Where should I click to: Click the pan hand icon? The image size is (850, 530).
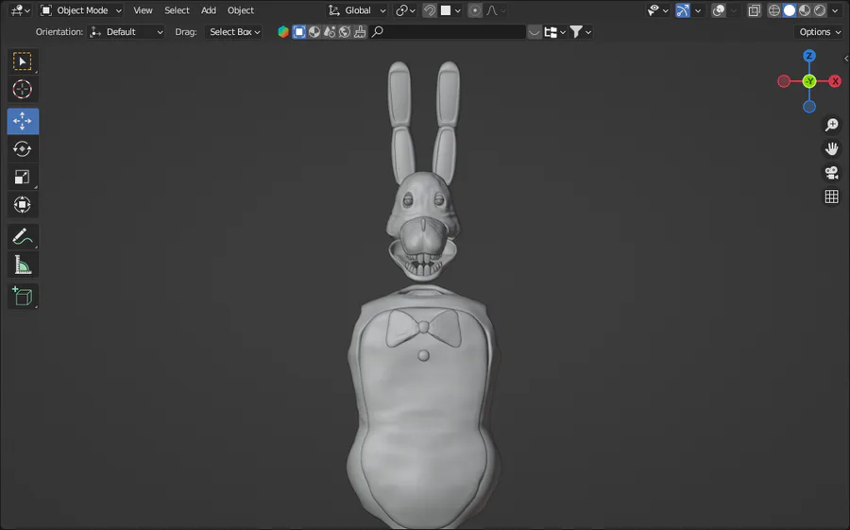831,148
